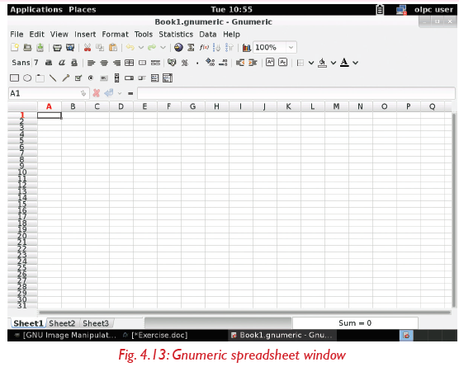Apply fill color with paint bucket swatch
The width and height of the screenshot is (459, 367).
point(322,63)
